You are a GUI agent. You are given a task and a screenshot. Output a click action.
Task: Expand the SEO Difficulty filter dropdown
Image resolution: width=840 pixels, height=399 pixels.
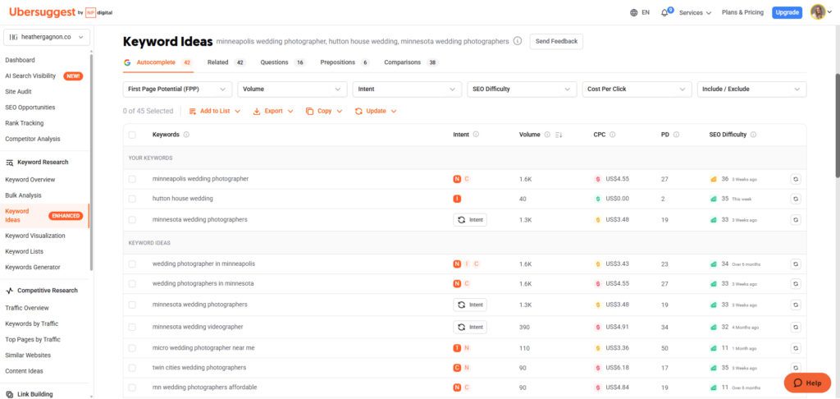(522, 89)
